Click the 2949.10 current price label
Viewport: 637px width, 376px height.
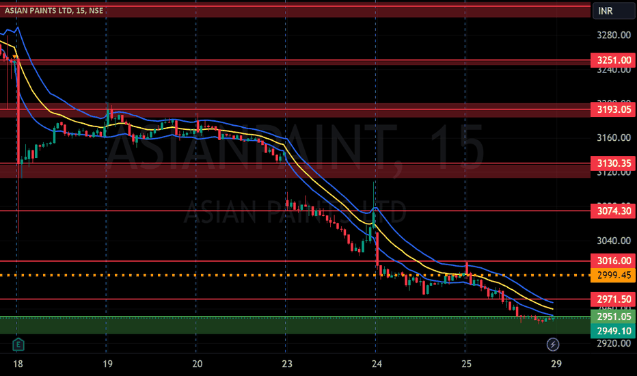click(x=613, y=331)
